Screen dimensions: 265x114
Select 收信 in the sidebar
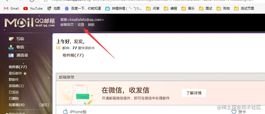tap(20, 47)
